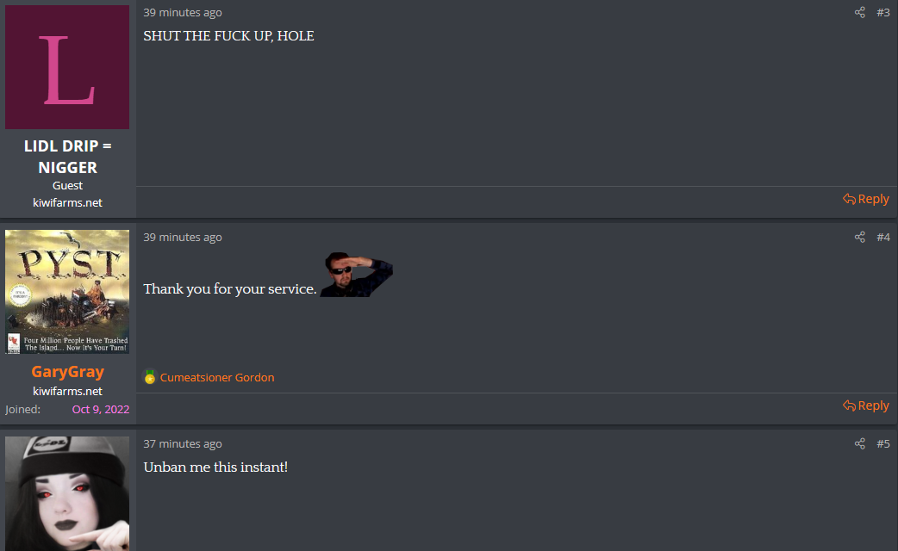Click the Gordon reaction user link

[x=217, y=378]
